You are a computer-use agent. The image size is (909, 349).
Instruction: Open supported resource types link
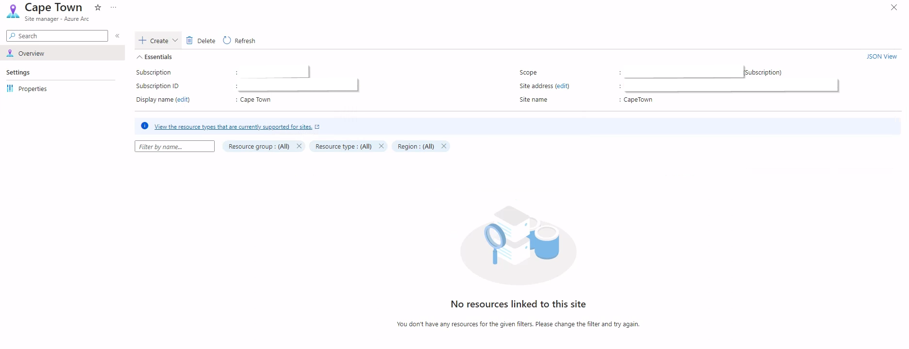[233, 127]
